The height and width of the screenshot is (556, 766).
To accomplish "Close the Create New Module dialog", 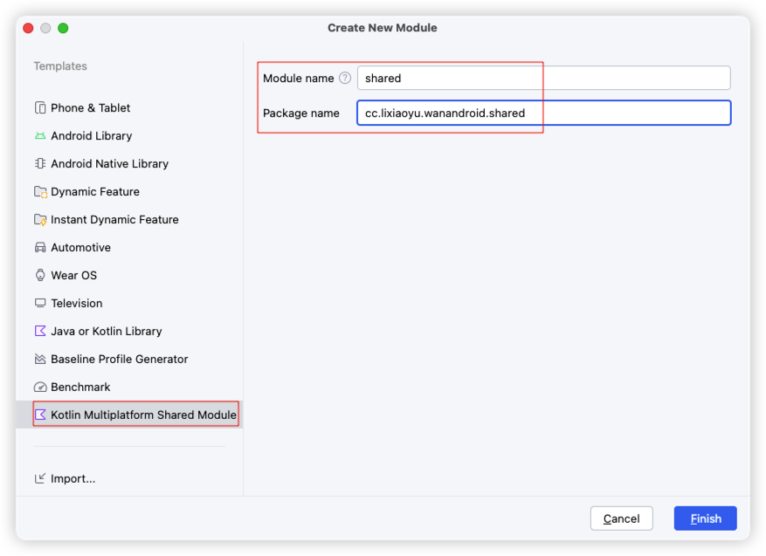I will (28, 28).
